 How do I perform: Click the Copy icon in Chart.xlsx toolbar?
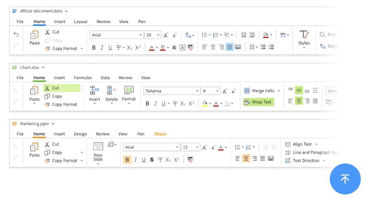click(x=47, y=96)
